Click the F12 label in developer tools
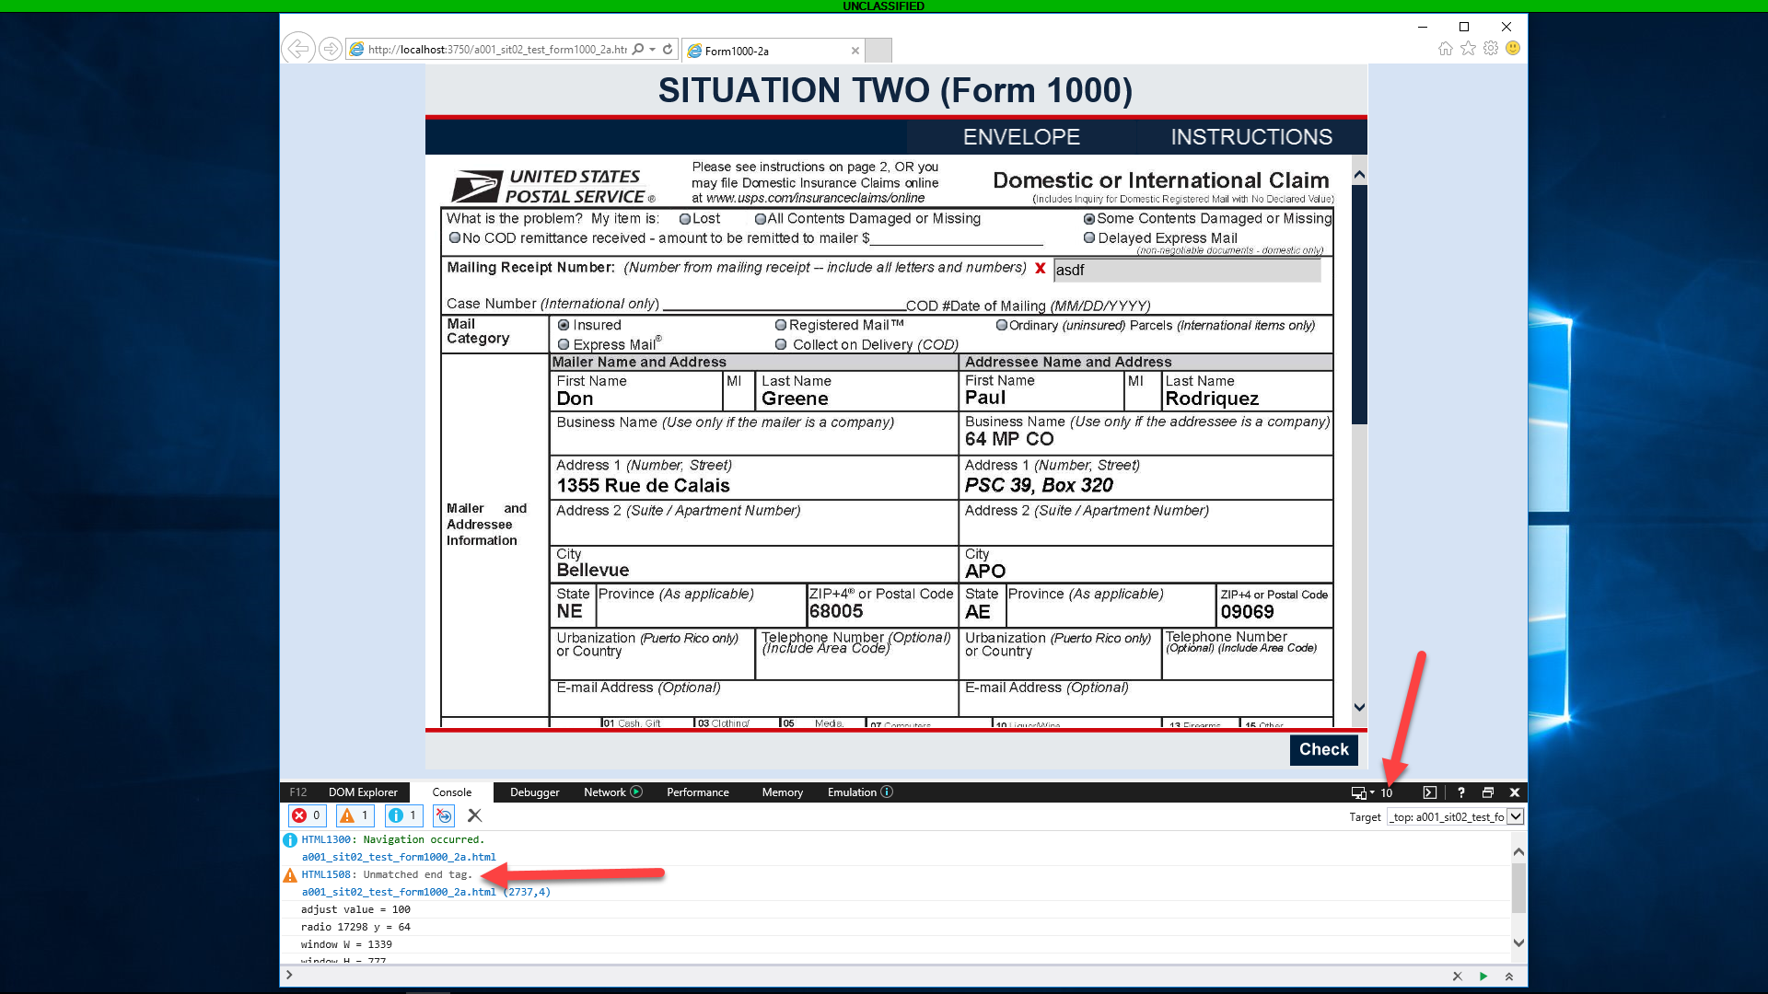The height and width of the screenshot is (994, 1768). coord(297,792)
